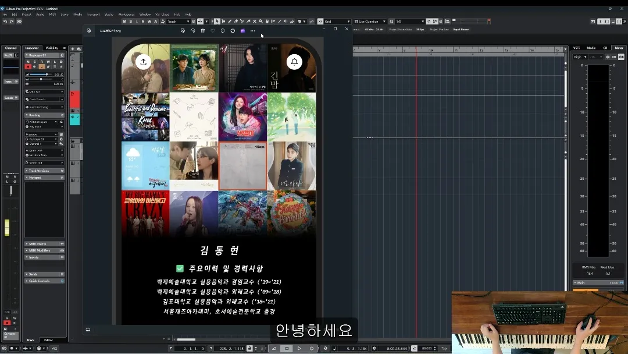Expand the MIDI Inserts section
628x354 pixels.
44,244
